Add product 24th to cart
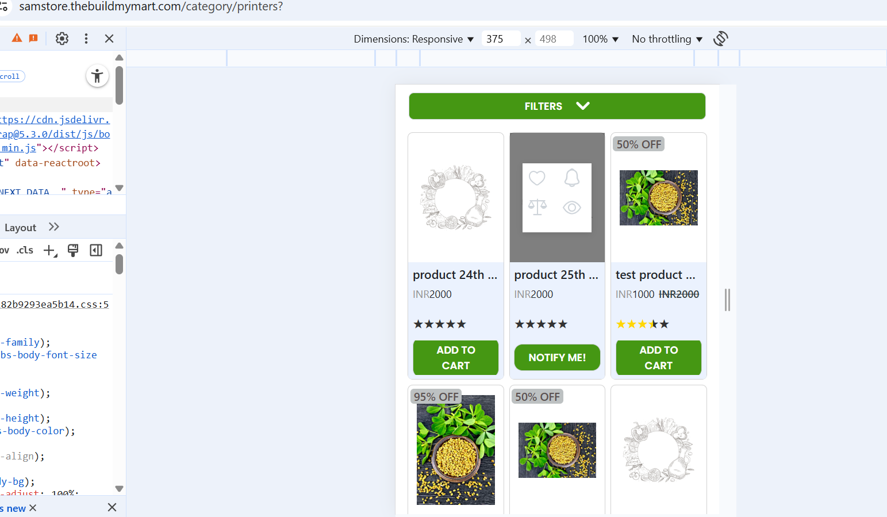Viewport: 887px width, 517px height. (x=456, y=358)
